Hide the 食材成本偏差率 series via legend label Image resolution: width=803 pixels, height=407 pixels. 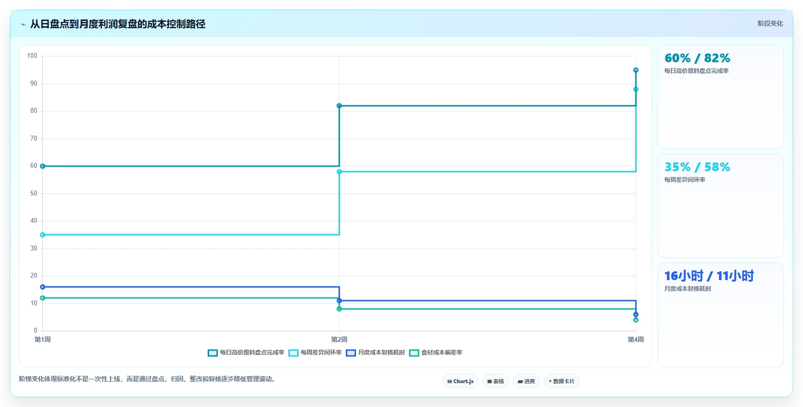coord(442,353)
